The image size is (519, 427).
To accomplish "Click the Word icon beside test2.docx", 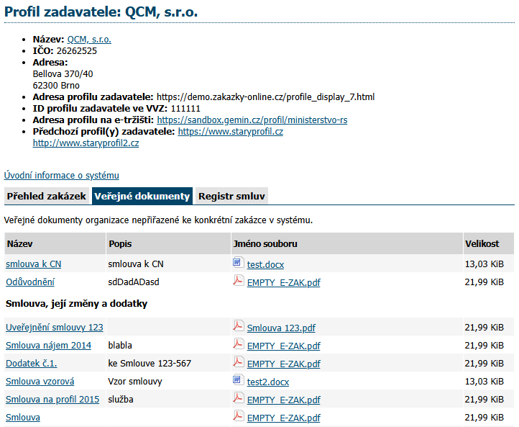I will coord(238,381).
